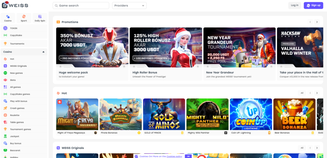
Task: Open the TOKEN icon in sidebar
Action: click(x=5, y=28)
